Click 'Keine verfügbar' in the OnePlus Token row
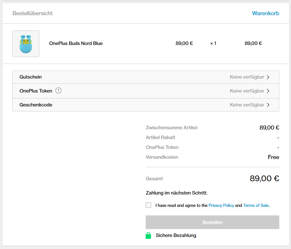The image size is (291, 249). pyautogui.click(x=247, y=91)
